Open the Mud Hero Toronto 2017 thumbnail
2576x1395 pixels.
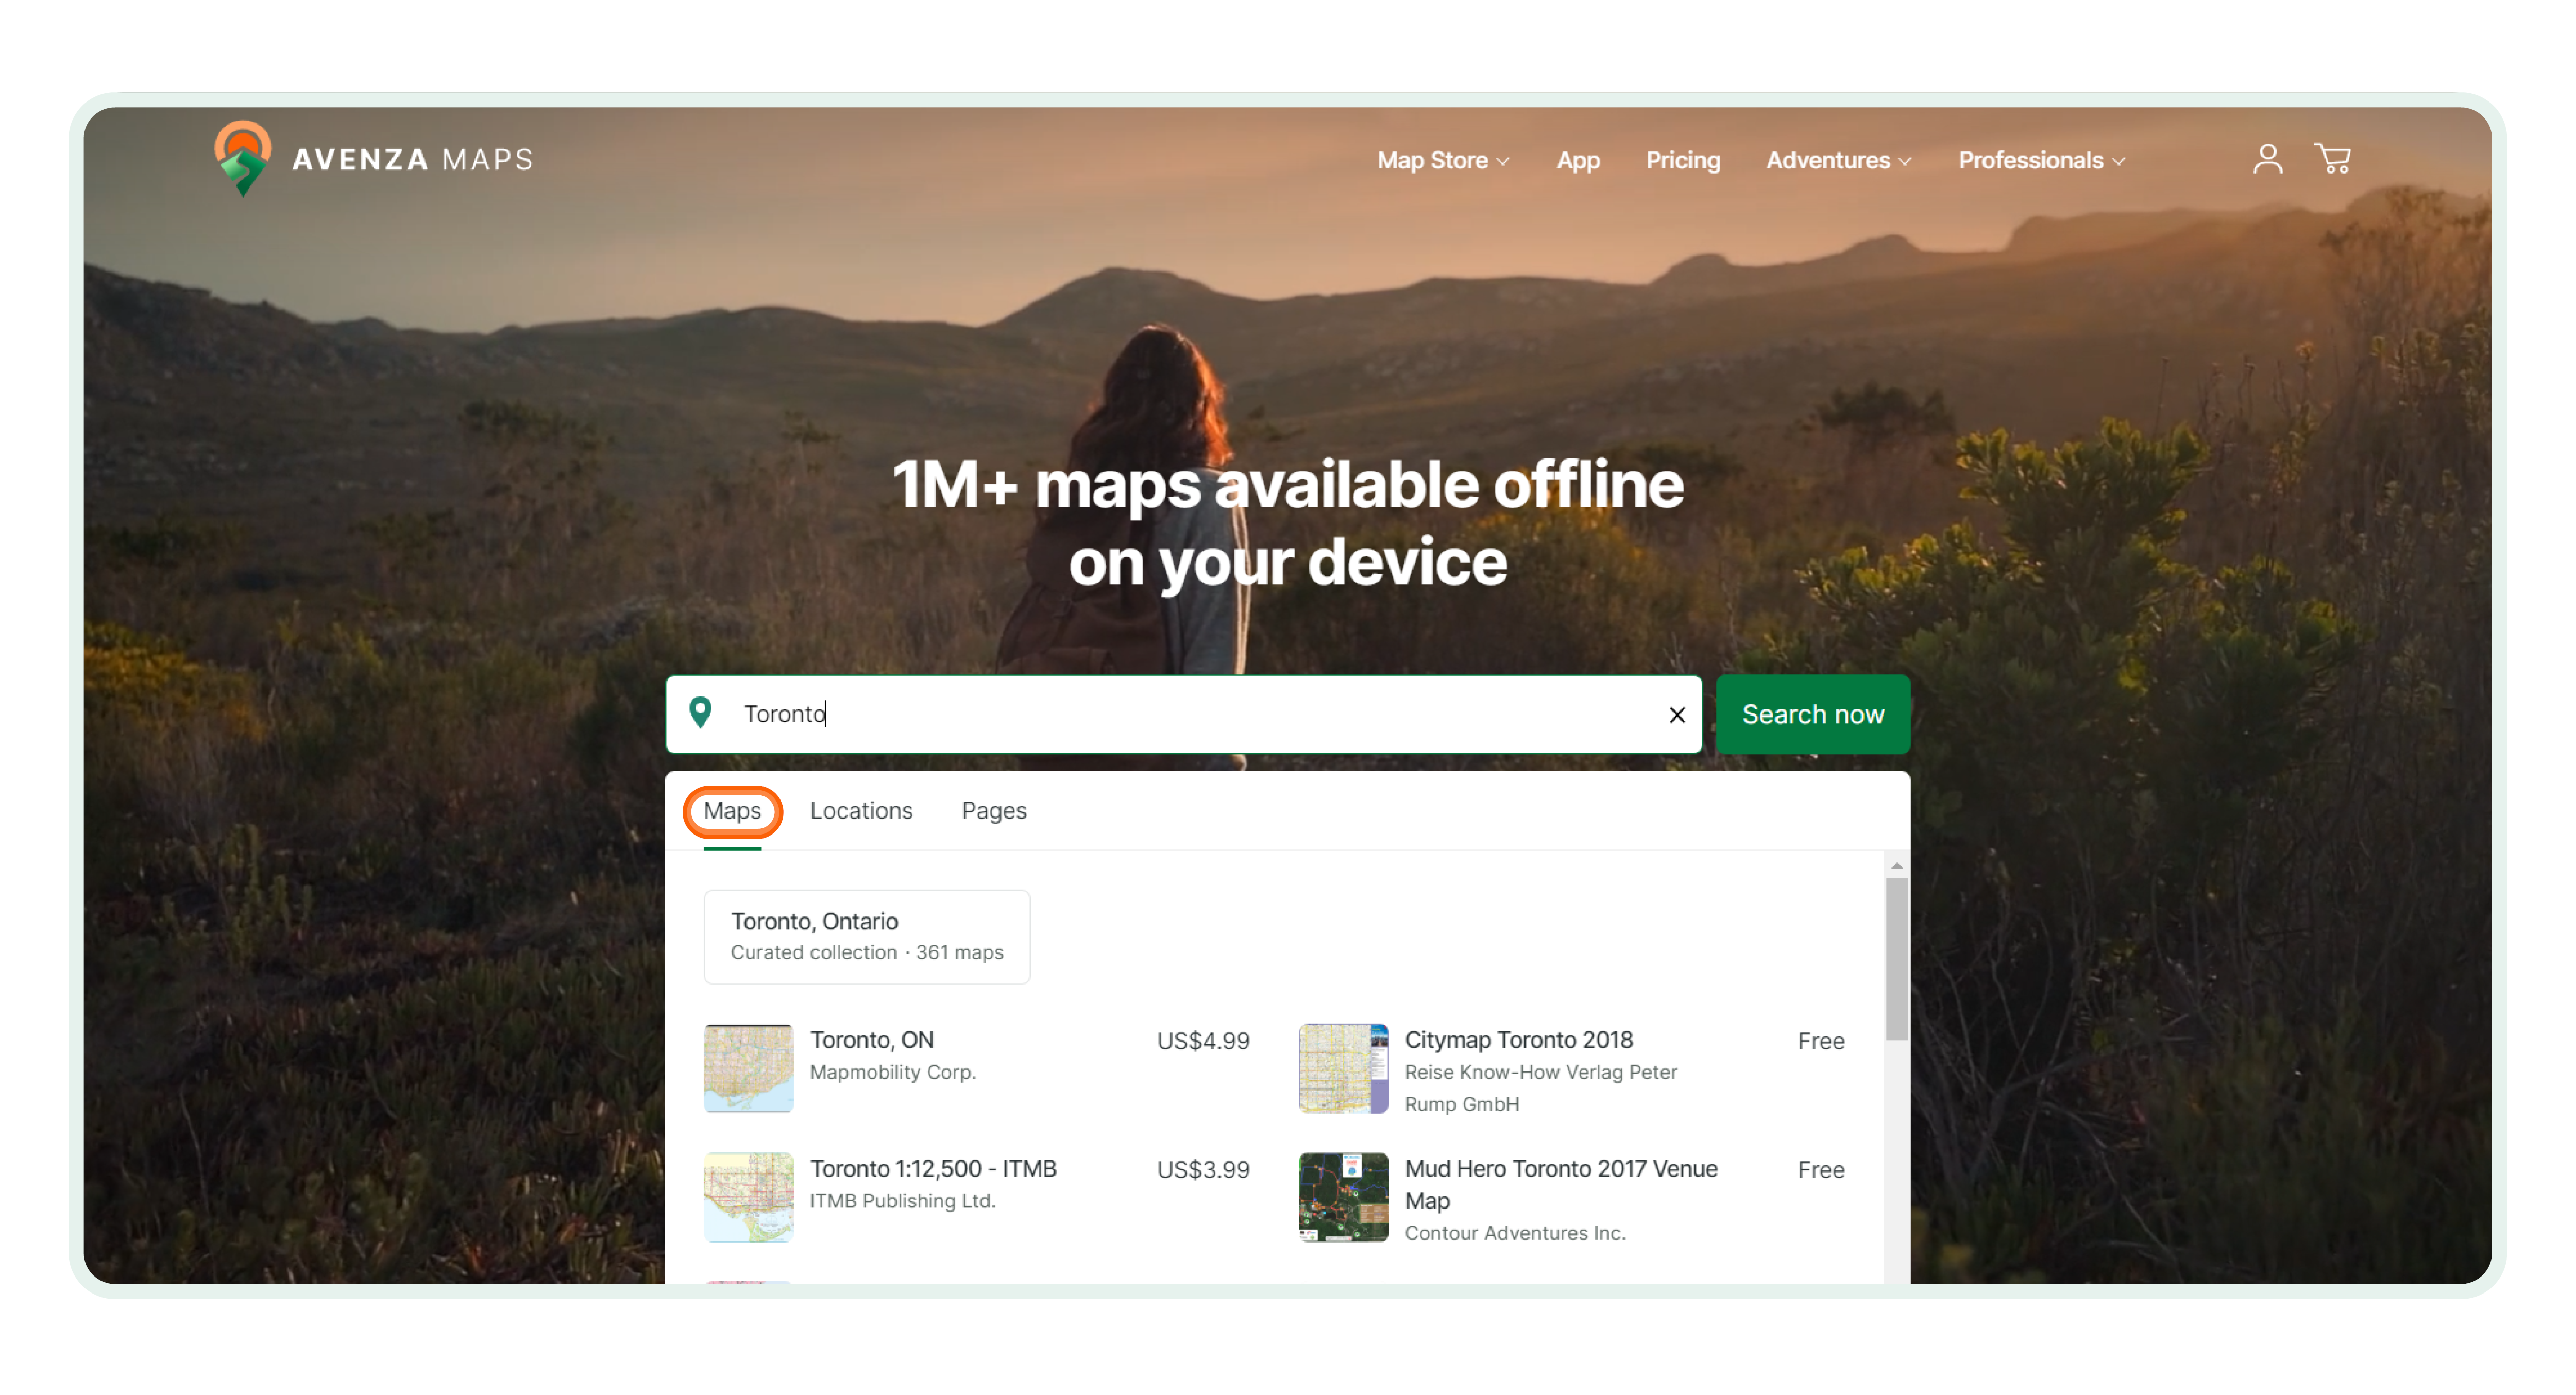1343,1196
